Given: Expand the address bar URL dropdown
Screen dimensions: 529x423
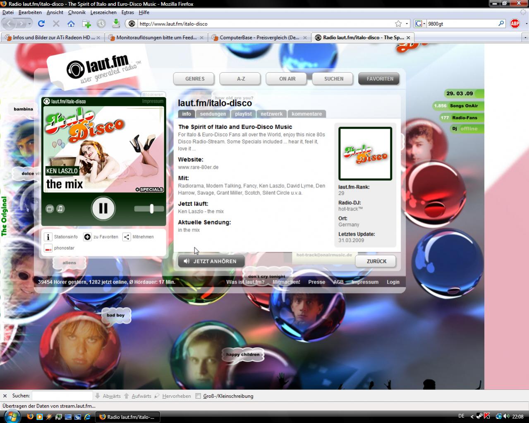Looking at the screenshot, I should click(407, 24).
